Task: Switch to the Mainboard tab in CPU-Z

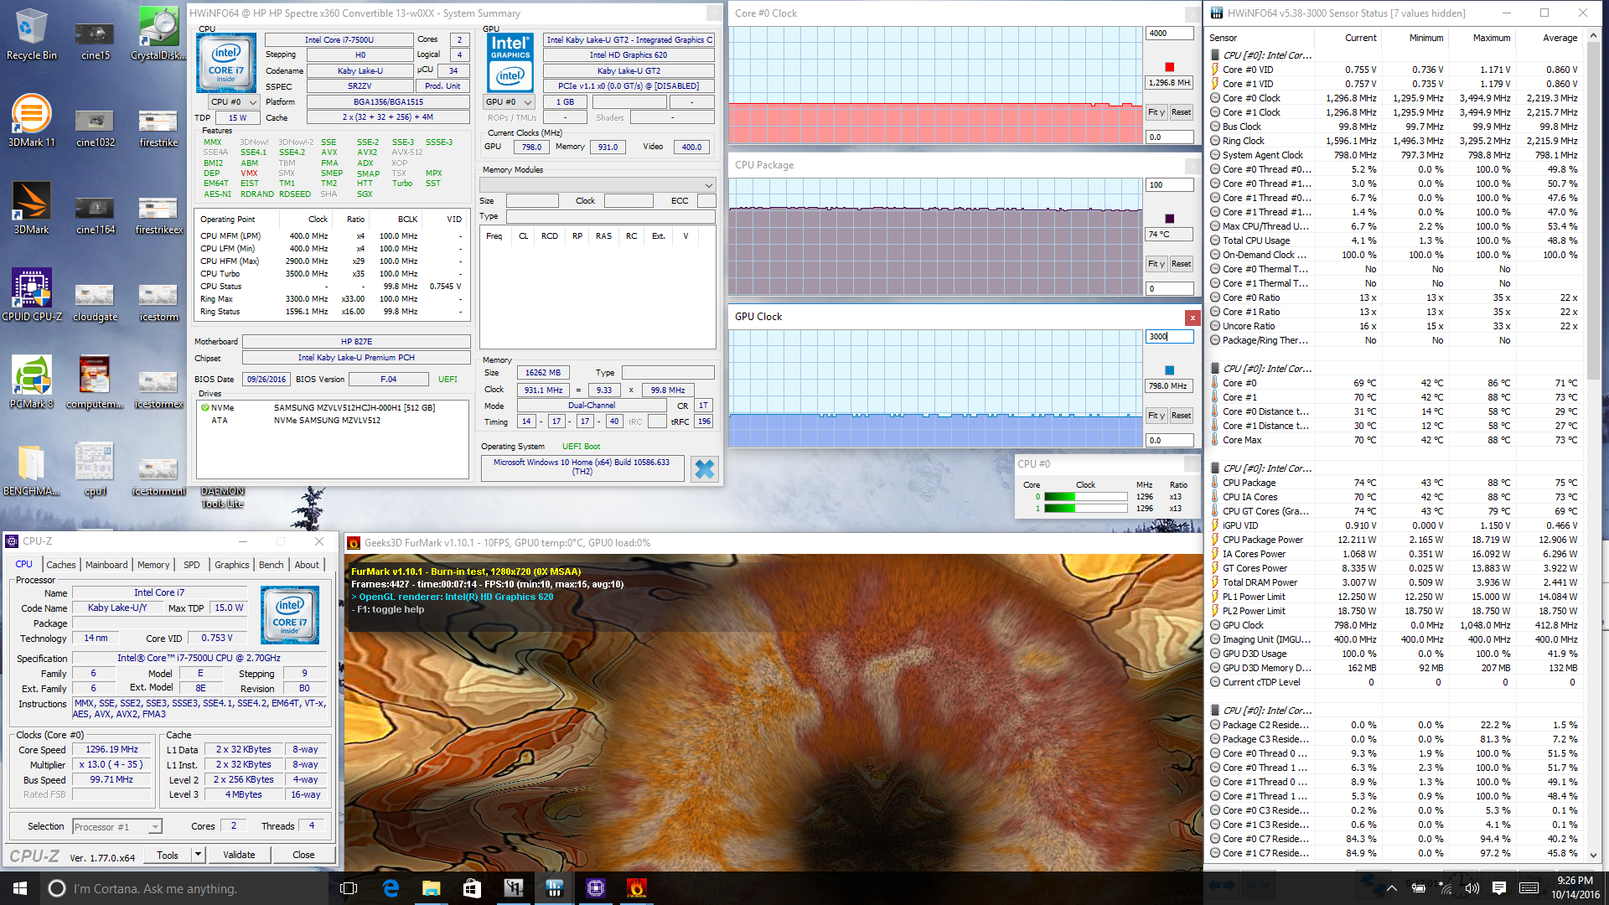Action: click(x=106, y=565)
